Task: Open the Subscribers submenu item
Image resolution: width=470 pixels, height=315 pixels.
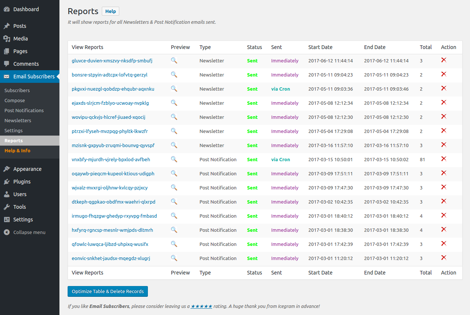Action: coord(17,90)
